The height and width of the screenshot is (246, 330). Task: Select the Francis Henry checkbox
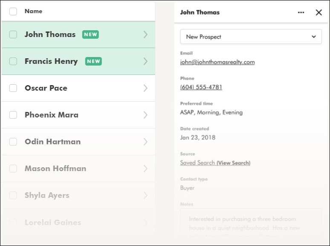tap(13, 61)
